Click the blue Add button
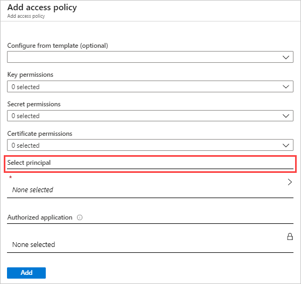The width and height of the screenshot is (301, 284). (x=26, y=273)
